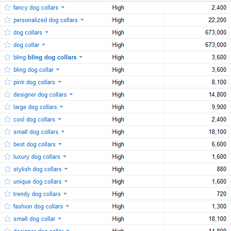Open fashion dog collars keyword link
The image size is (231, 231).
(38, 207)
